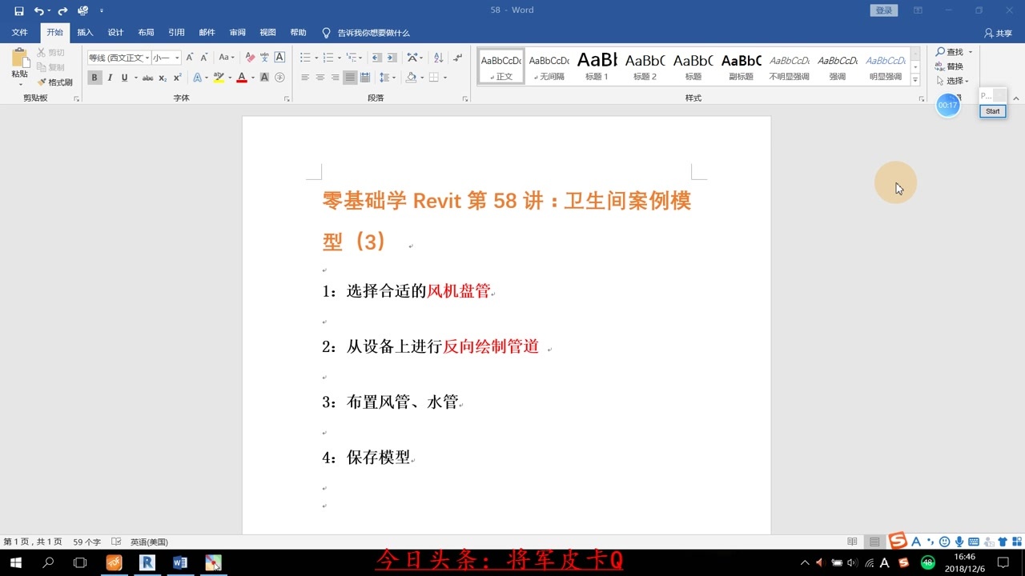Toggle Underline formatting
Screen dimensions: 1025x576
[x=124, y=78]
